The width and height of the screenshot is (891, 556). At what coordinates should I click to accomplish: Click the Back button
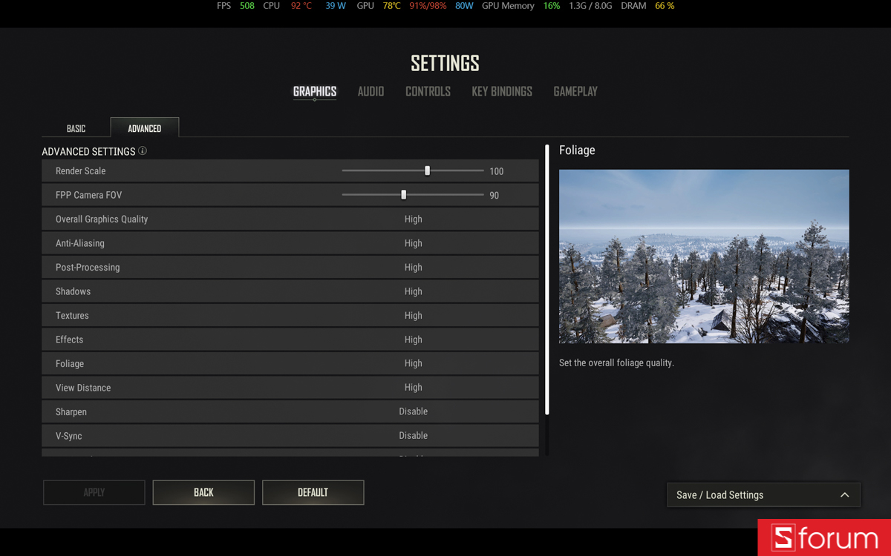coord(203,492)
